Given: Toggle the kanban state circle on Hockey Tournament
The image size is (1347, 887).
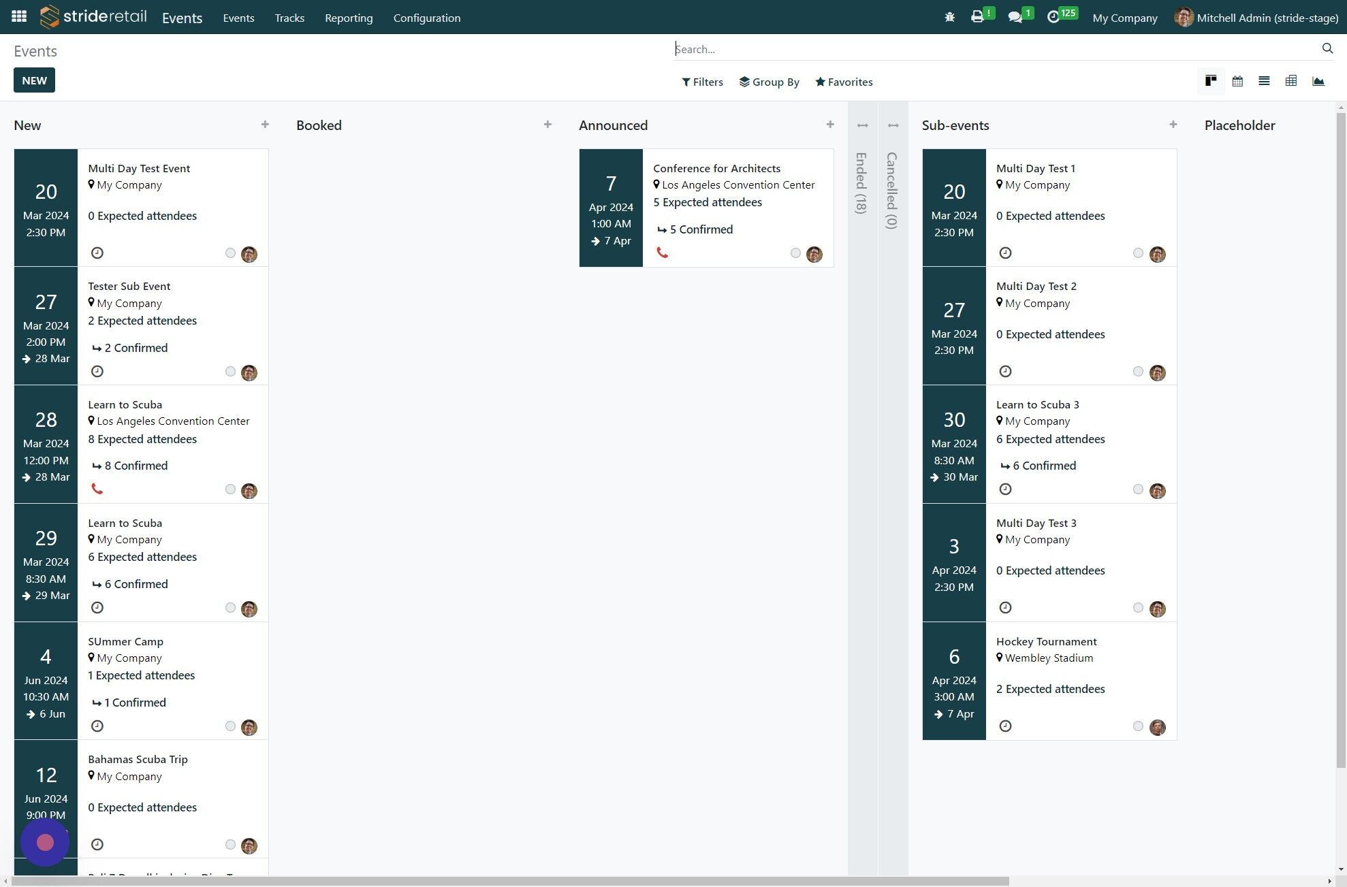Looking at the screenshot, I should pos(1138,726).
